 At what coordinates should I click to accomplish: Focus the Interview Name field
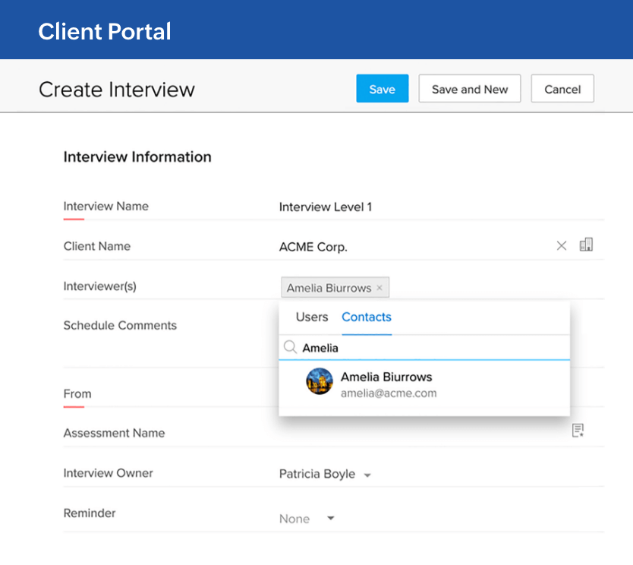point(425,207)
